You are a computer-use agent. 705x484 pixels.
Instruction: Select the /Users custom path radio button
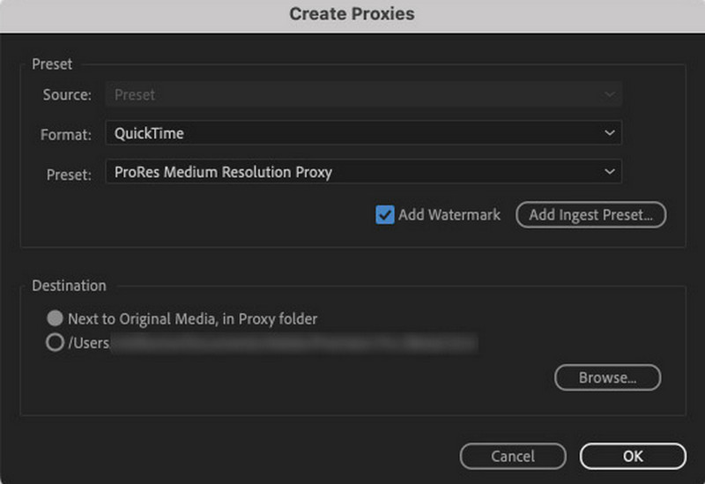[55, 343]
